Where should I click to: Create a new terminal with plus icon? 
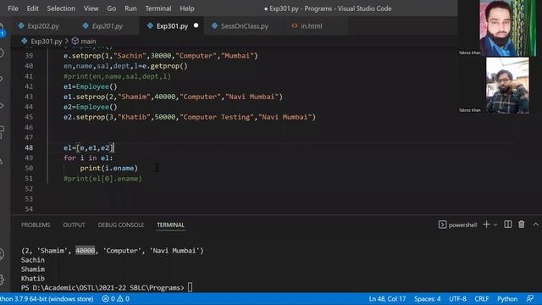[486, 225]
